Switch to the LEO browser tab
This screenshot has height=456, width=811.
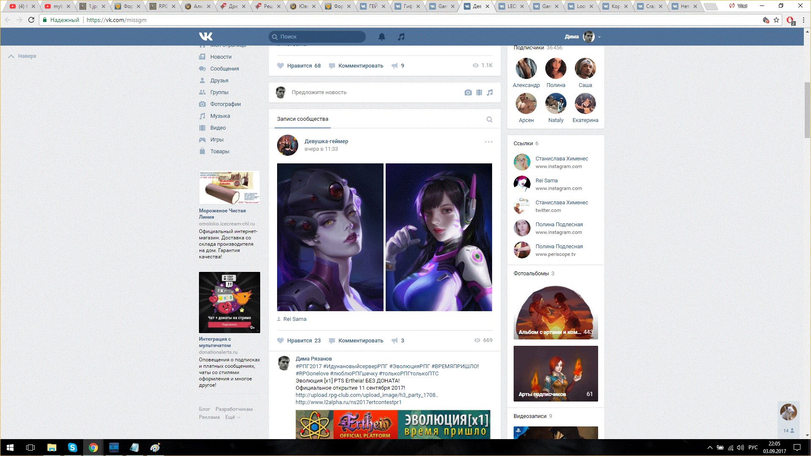click(x=512, y=6)
